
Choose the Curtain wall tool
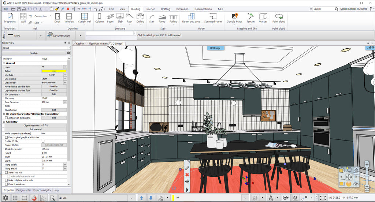coord(85,18)
